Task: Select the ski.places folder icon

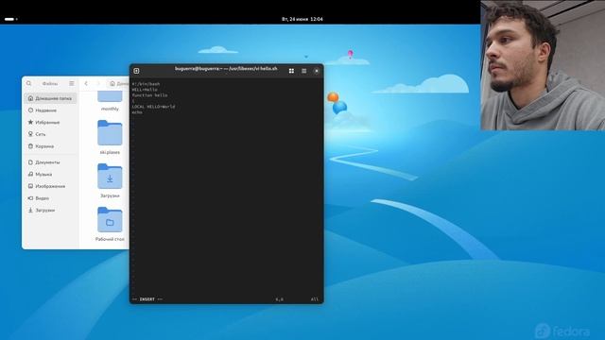Action: (110, 132)
